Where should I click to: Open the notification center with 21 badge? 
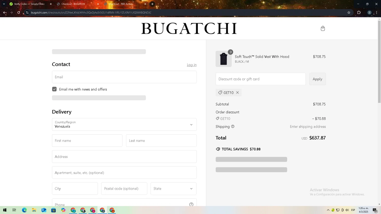click(375, 210)
